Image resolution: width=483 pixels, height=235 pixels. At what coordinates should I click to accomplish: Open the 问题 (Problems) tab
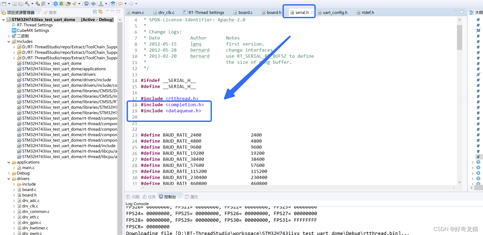point(133,197)
